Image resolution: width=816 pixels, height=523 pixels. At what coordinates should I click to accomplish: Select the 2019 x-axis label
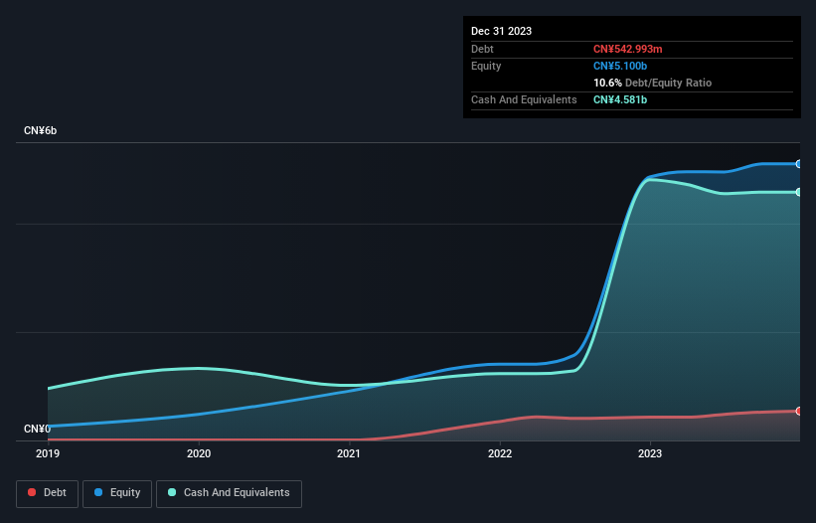click(48, 453)
